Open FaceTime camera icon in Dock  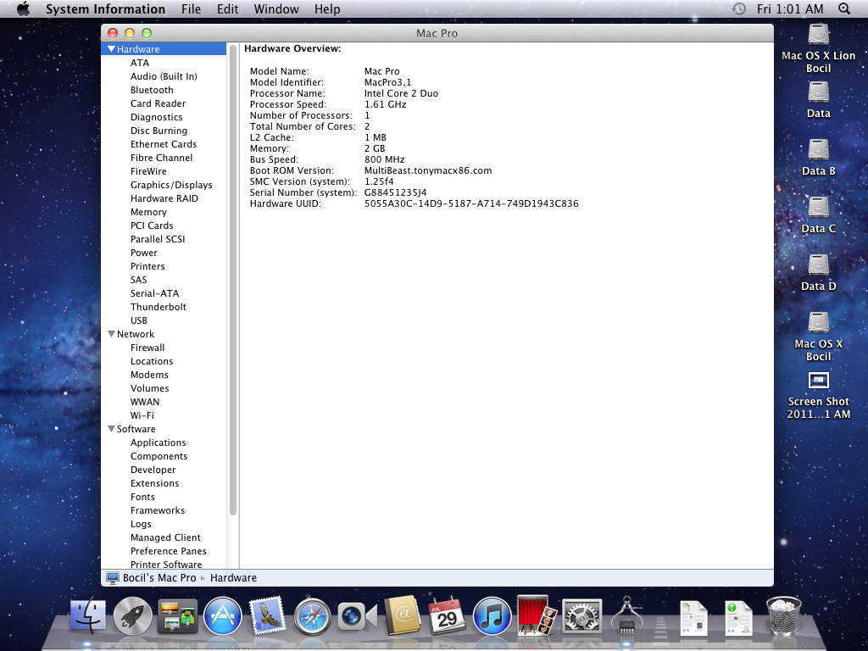pyautogui.click(x=357, y=616)
